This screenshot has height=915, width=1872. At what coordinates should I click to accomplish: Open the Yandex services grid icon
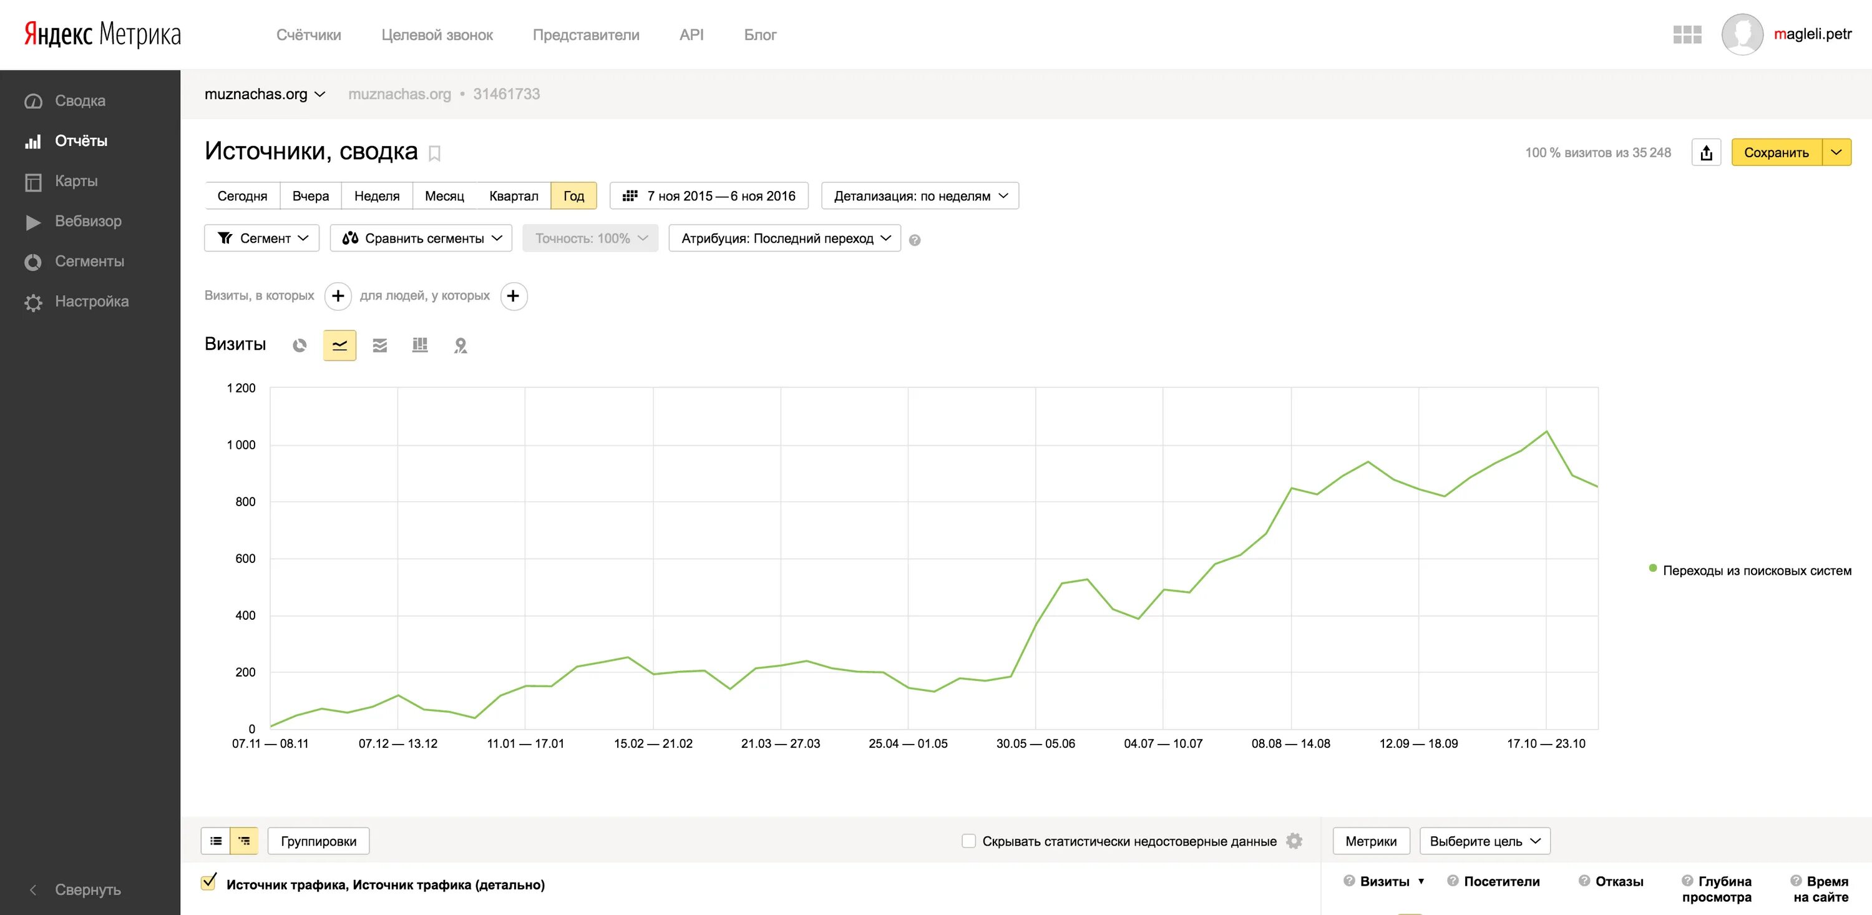pyautogui.click(x=1687, y=34)
